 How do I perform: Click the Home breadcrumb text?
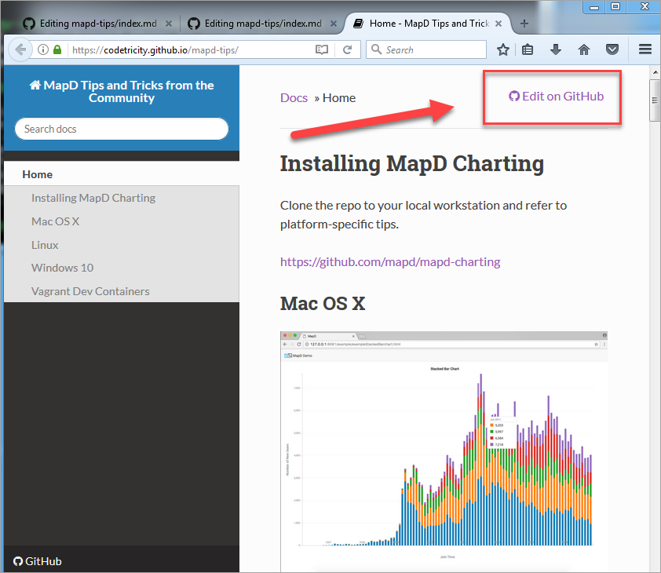[x=339, y=98]
